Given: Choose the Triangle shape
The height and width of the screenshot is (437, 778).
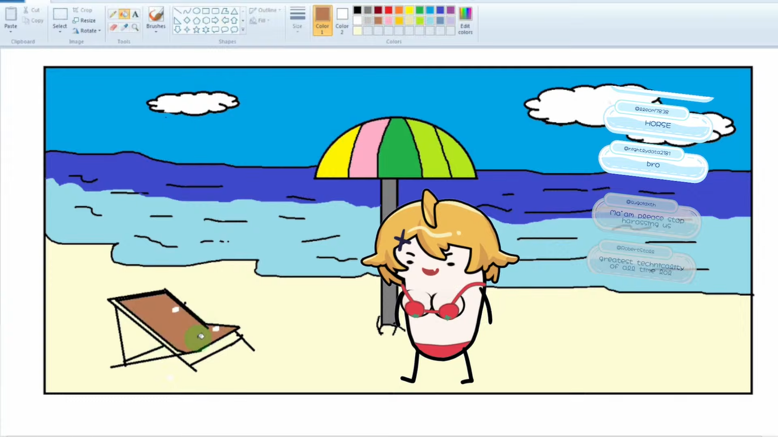Looking at the screenshot, I should [x=234, y=11].
